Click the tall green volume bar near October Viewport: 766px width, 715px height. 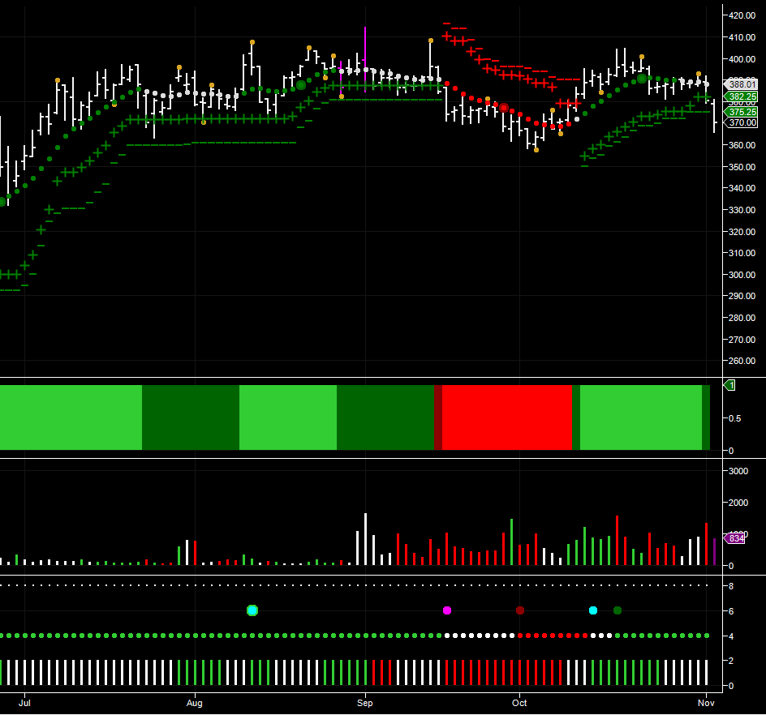511,542
